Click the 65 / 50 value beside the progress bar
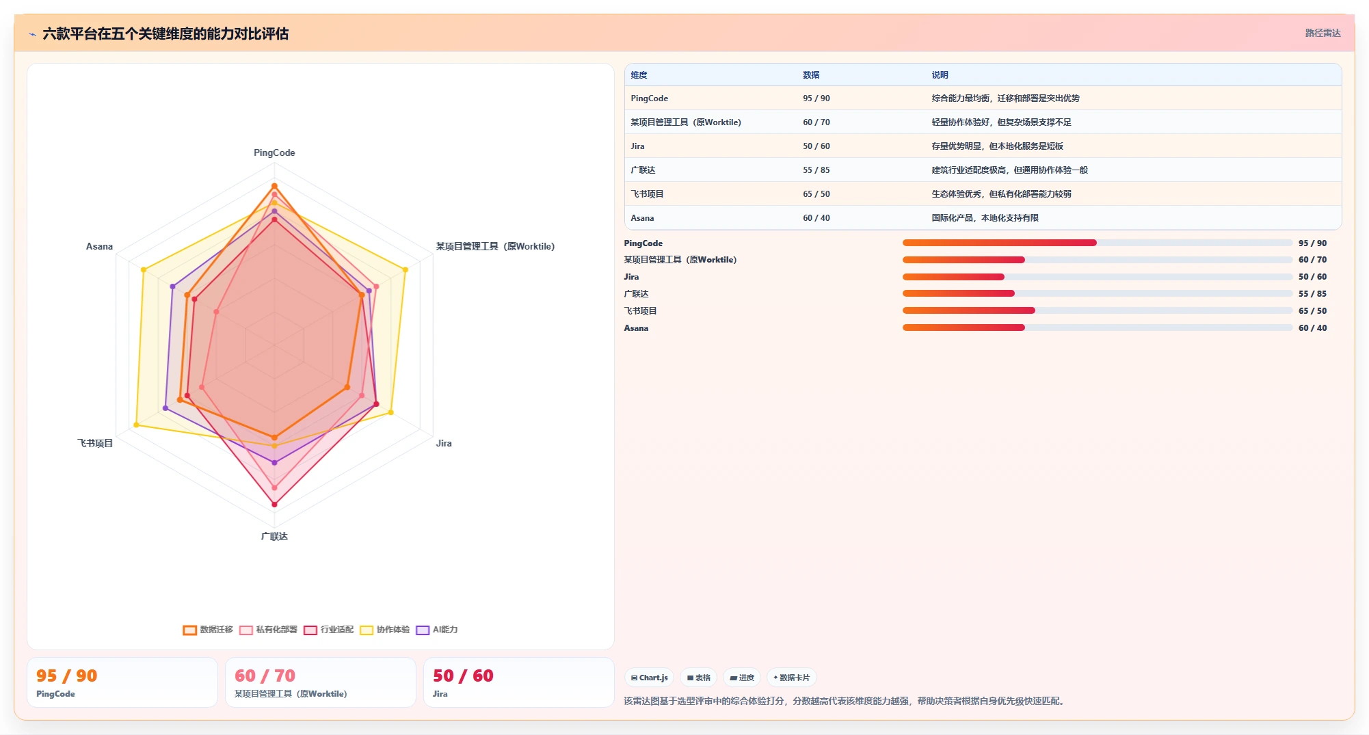 click(x=1312, y=311)
